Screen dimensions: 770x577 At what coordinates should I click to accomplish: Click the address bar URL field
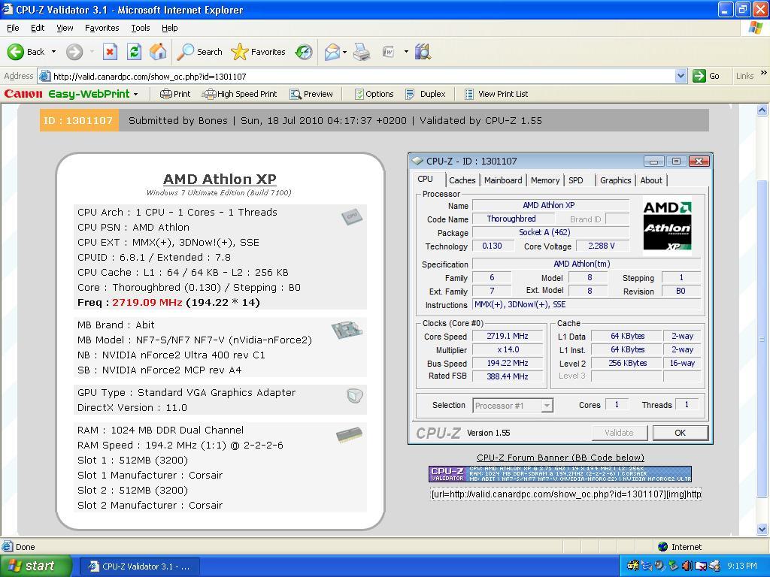(x=362, y=76)
